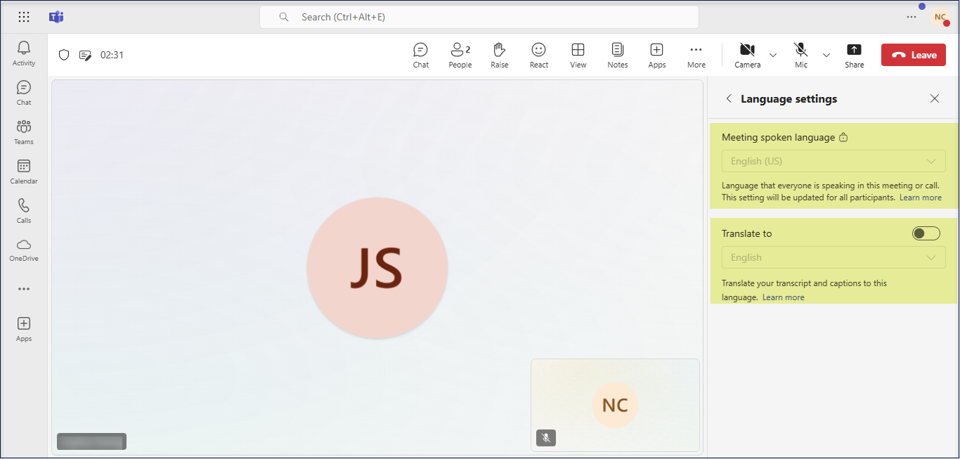Expand the Meeting spoken language dropdown
The image size is (960, 459).
pyautogui.click(x=833, y=161)
